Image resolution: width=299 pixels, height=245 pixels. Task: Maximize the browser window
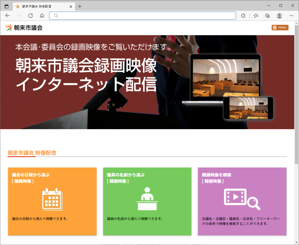pos(281,5)
